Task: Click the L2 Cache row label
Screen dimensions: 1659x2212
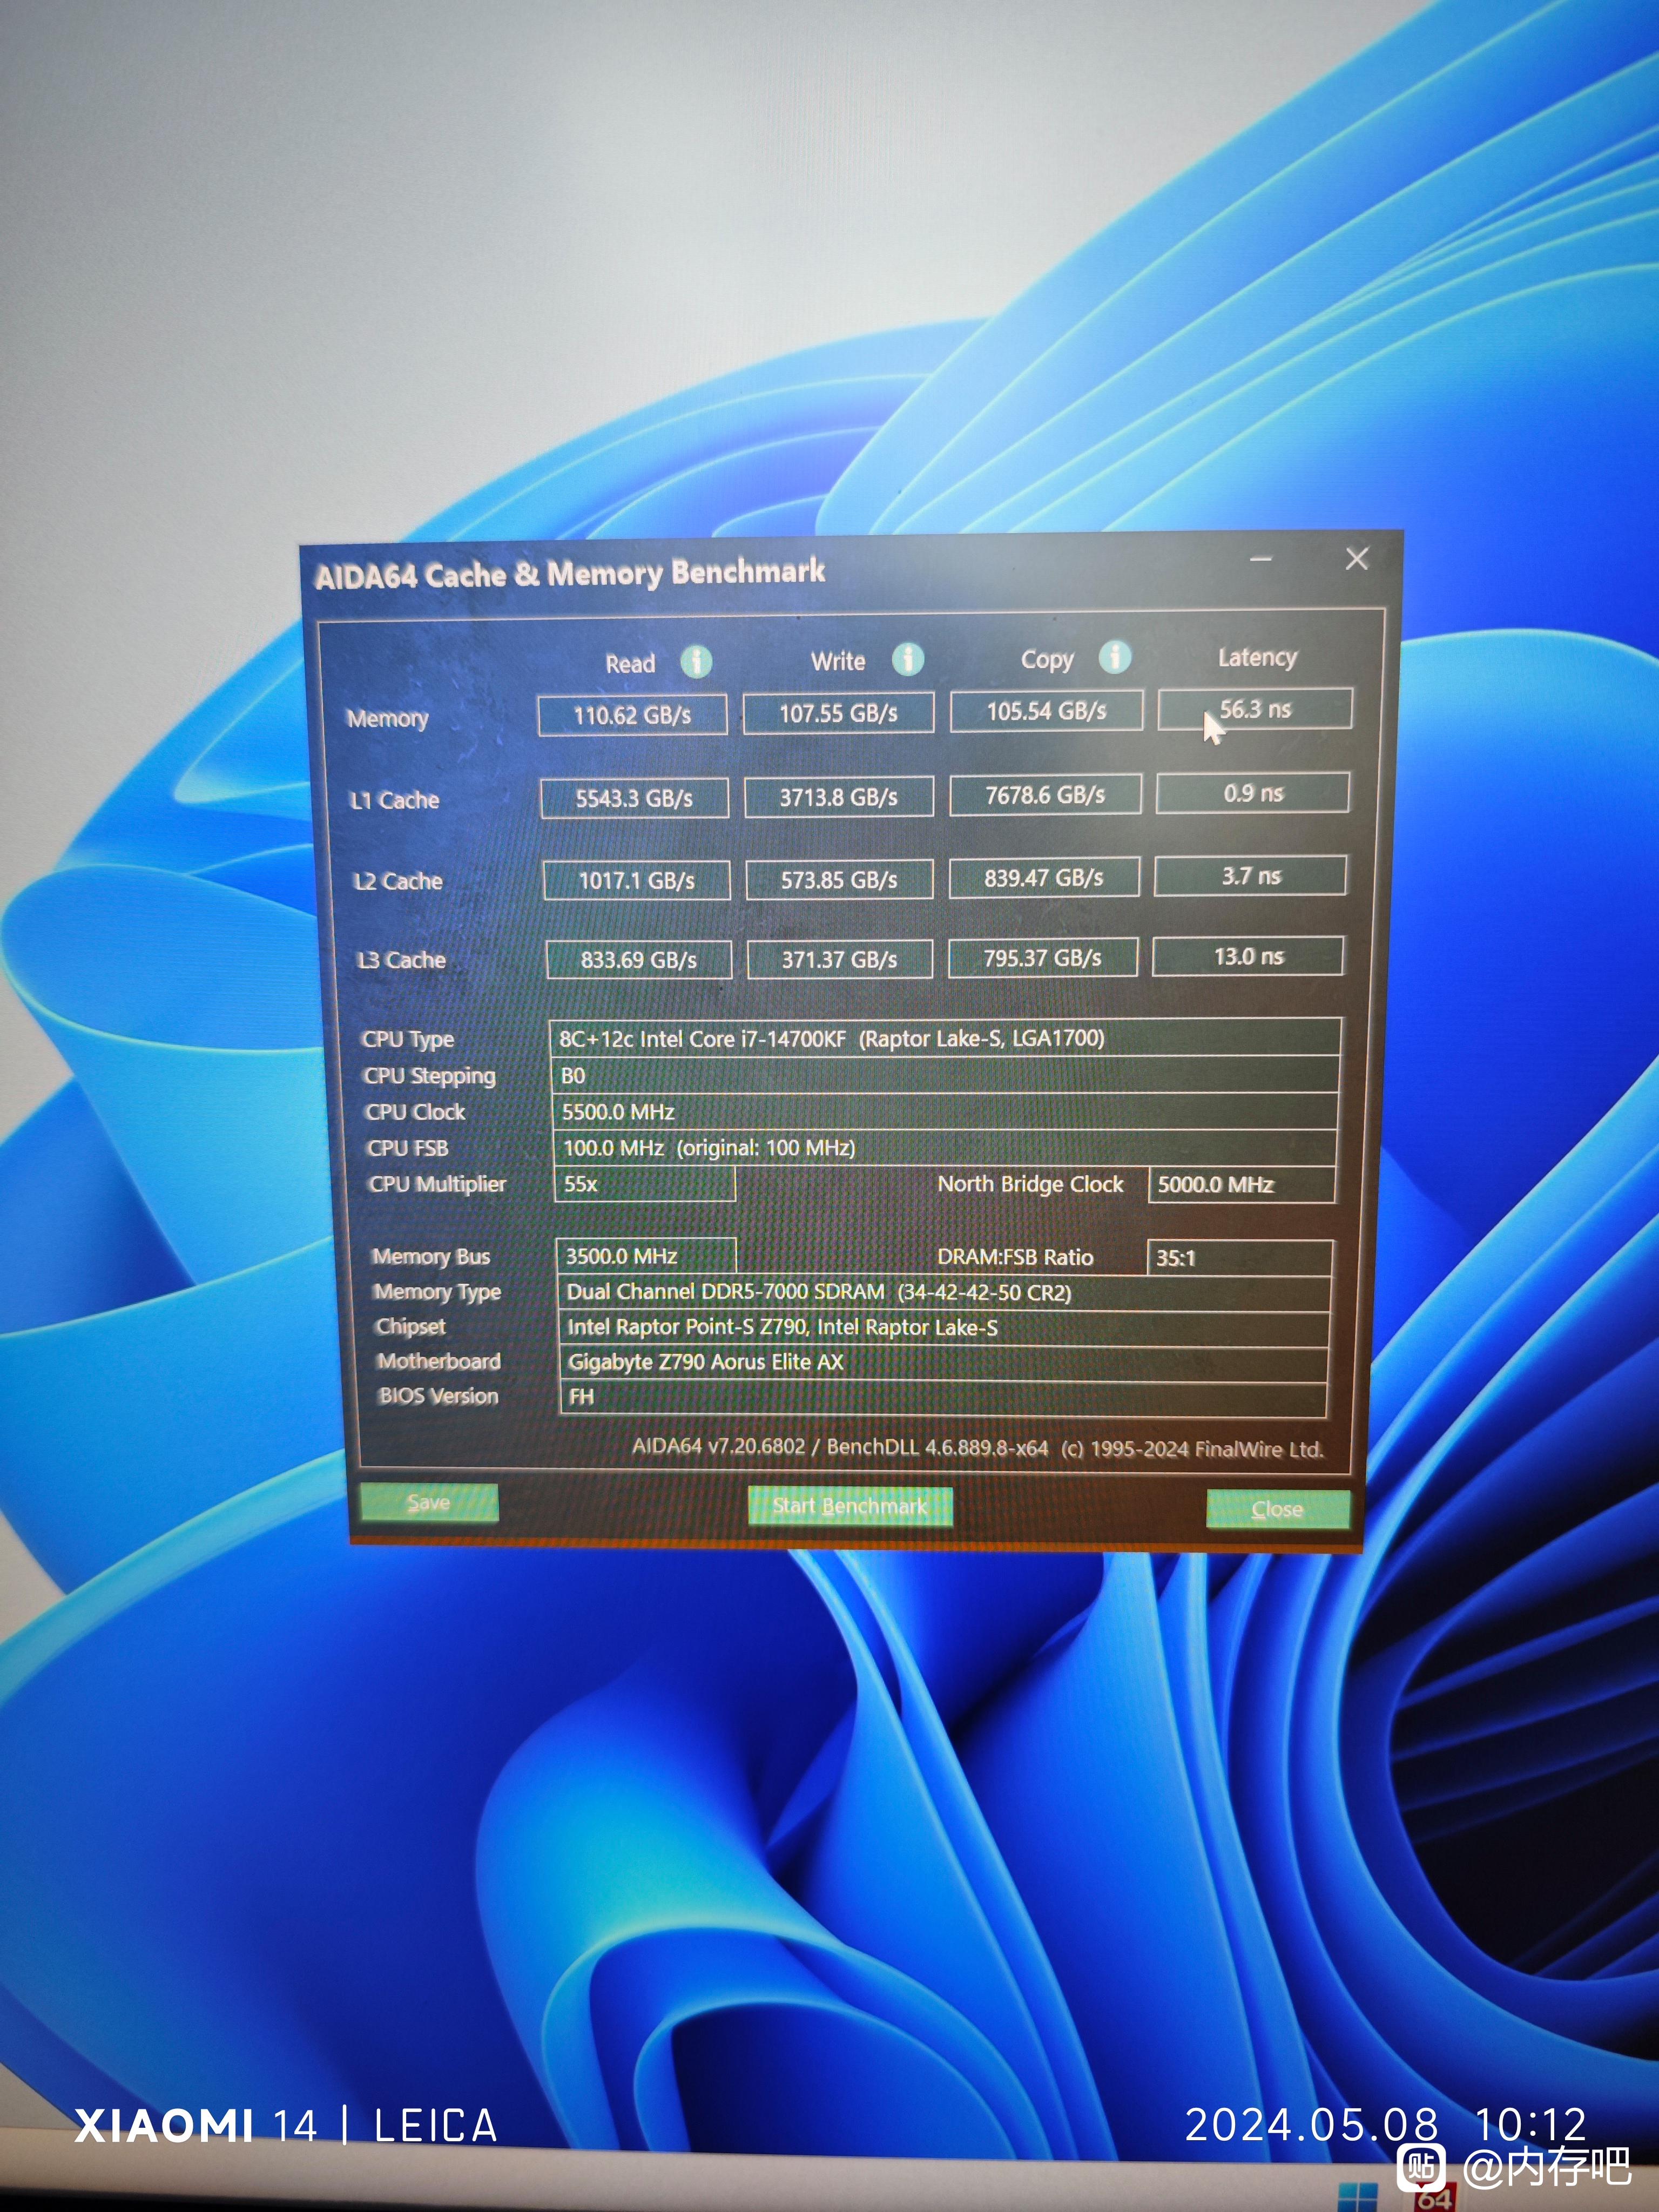Action: 397,881
